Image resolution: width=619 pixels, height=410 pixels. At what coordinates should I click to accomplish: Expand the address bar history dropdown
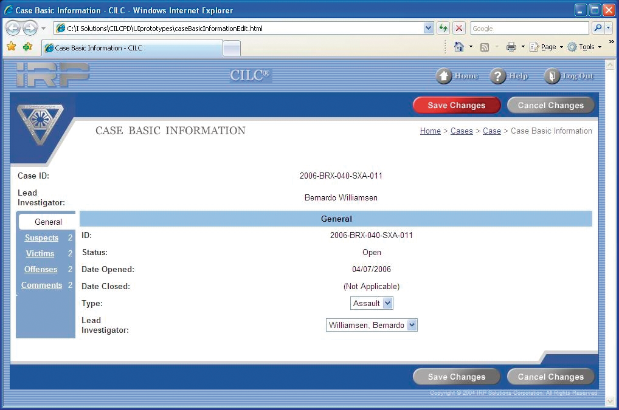click(x=427, y=28)
